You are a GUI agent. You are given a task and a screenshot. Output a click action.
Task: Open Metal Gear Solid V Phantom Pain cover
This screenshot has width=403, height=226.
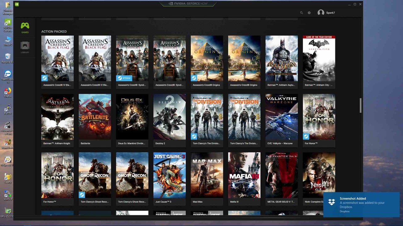[281, 175]
